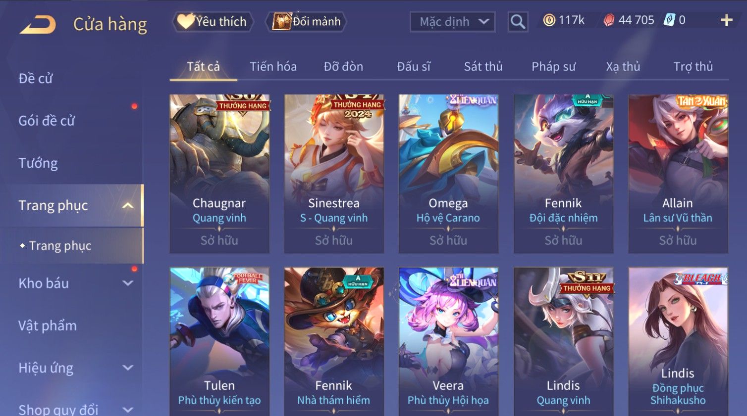Go to Tướng in sidebar
747x416 pixels.
tap(38, 163)
